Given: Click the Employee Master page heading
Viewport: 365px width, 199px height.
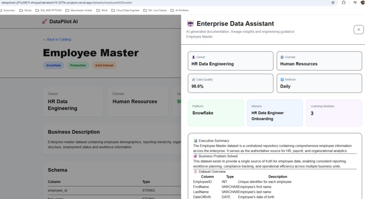Looking at the screenshot, I should coord(91,53).
